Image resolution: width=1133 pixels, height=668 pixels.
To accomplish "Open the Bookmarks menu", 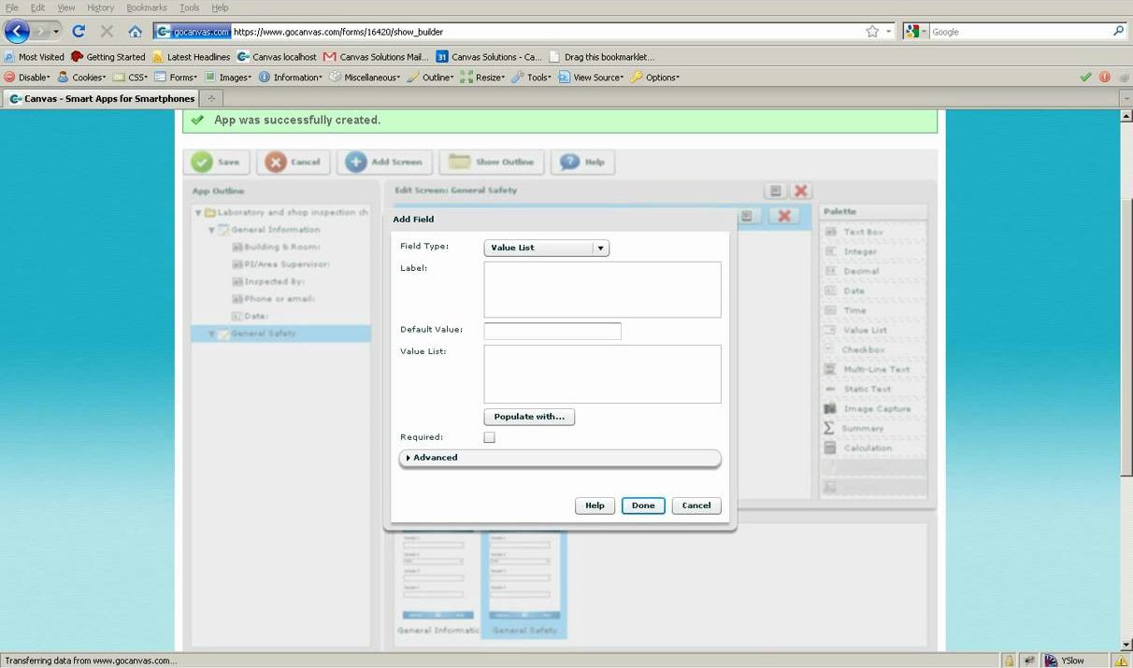I will 147,7.
